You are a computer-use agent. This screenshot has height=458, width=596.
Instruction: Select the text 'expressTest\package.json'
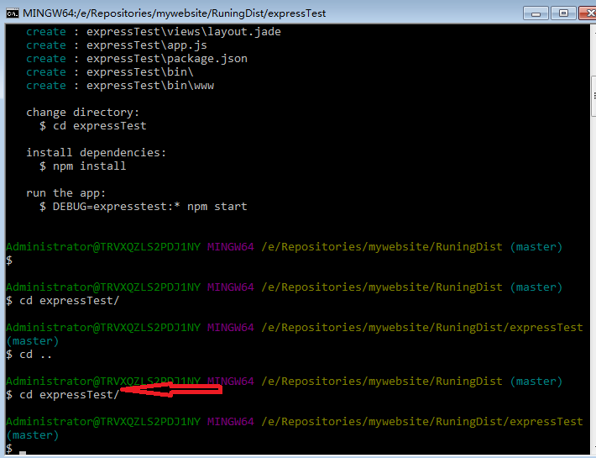(x=167, y=59)
